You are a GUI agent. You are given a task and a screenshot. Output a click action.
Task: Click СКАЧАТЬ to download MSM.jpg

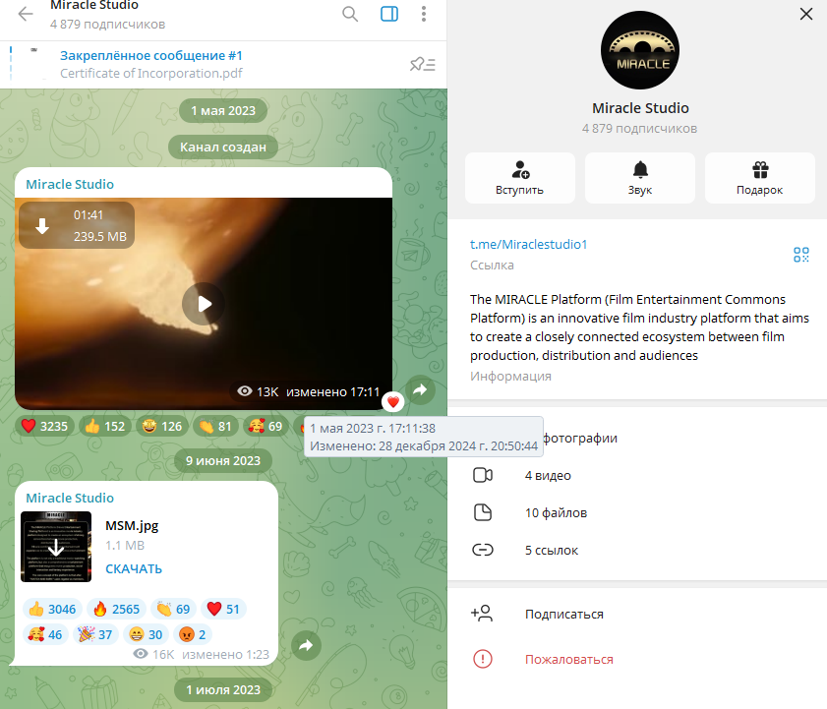134,568
